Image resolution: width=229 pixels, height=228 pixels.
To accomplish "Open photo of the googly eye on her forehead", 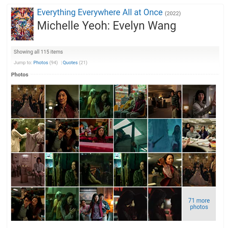I will [x=62, y=101].
